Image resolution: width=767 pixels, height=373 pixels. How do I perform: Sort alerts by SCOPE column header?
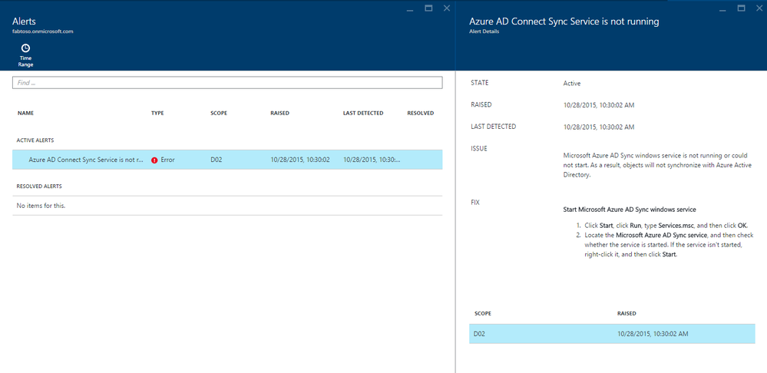click(x=219, y=113)
